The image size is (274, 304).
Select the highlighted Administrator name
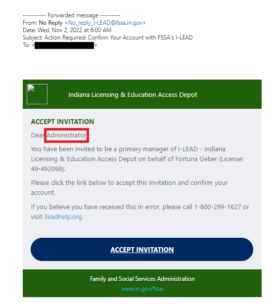[67, 135]
